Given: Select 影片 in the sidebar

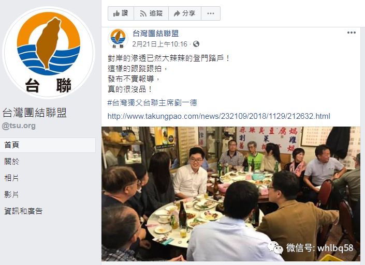Looking at the screenshot, I should [11, 194].
